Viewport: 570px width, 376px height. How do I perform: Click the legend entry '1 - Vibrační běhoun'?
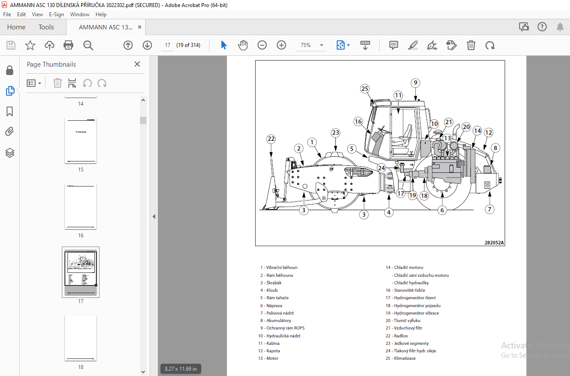pyautogui.click(x=278, y=268)
